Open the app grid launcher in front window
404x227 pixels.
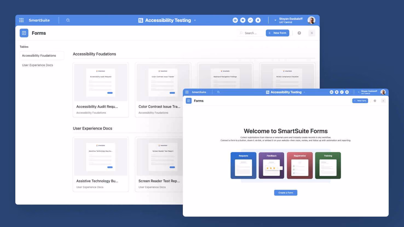pyautogui.click(x=187, y=92)
